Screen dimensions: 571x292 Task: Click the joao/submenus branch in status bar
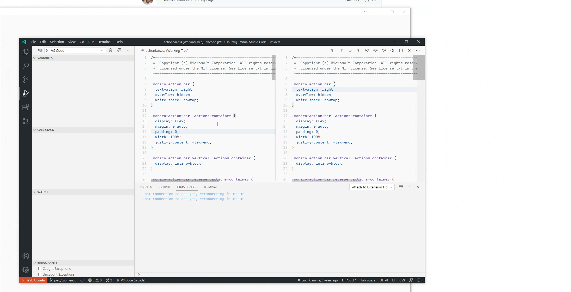(x=63, y=280)
